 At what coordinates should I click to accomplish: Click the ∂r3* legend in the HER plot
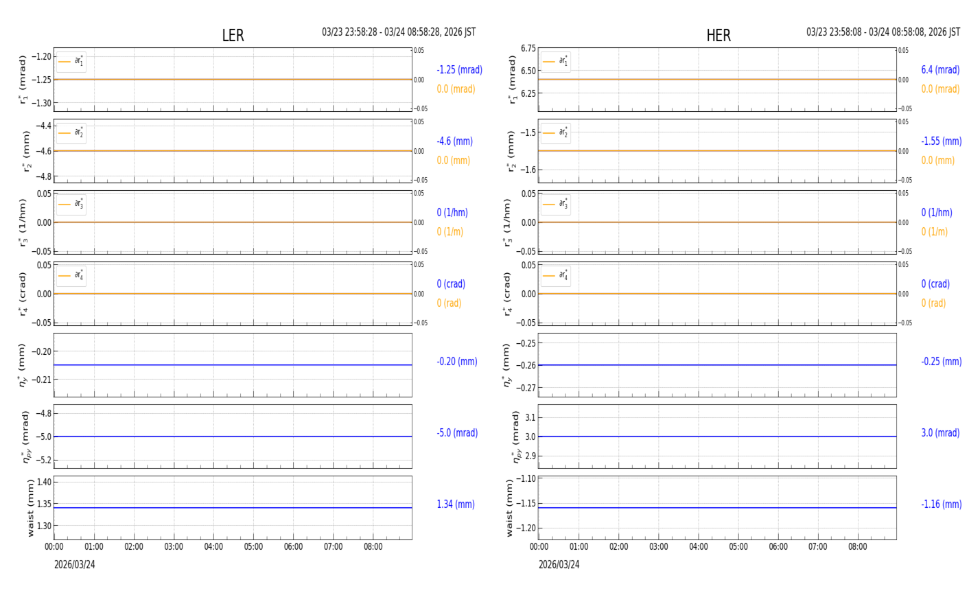click(x=556, y=205)
